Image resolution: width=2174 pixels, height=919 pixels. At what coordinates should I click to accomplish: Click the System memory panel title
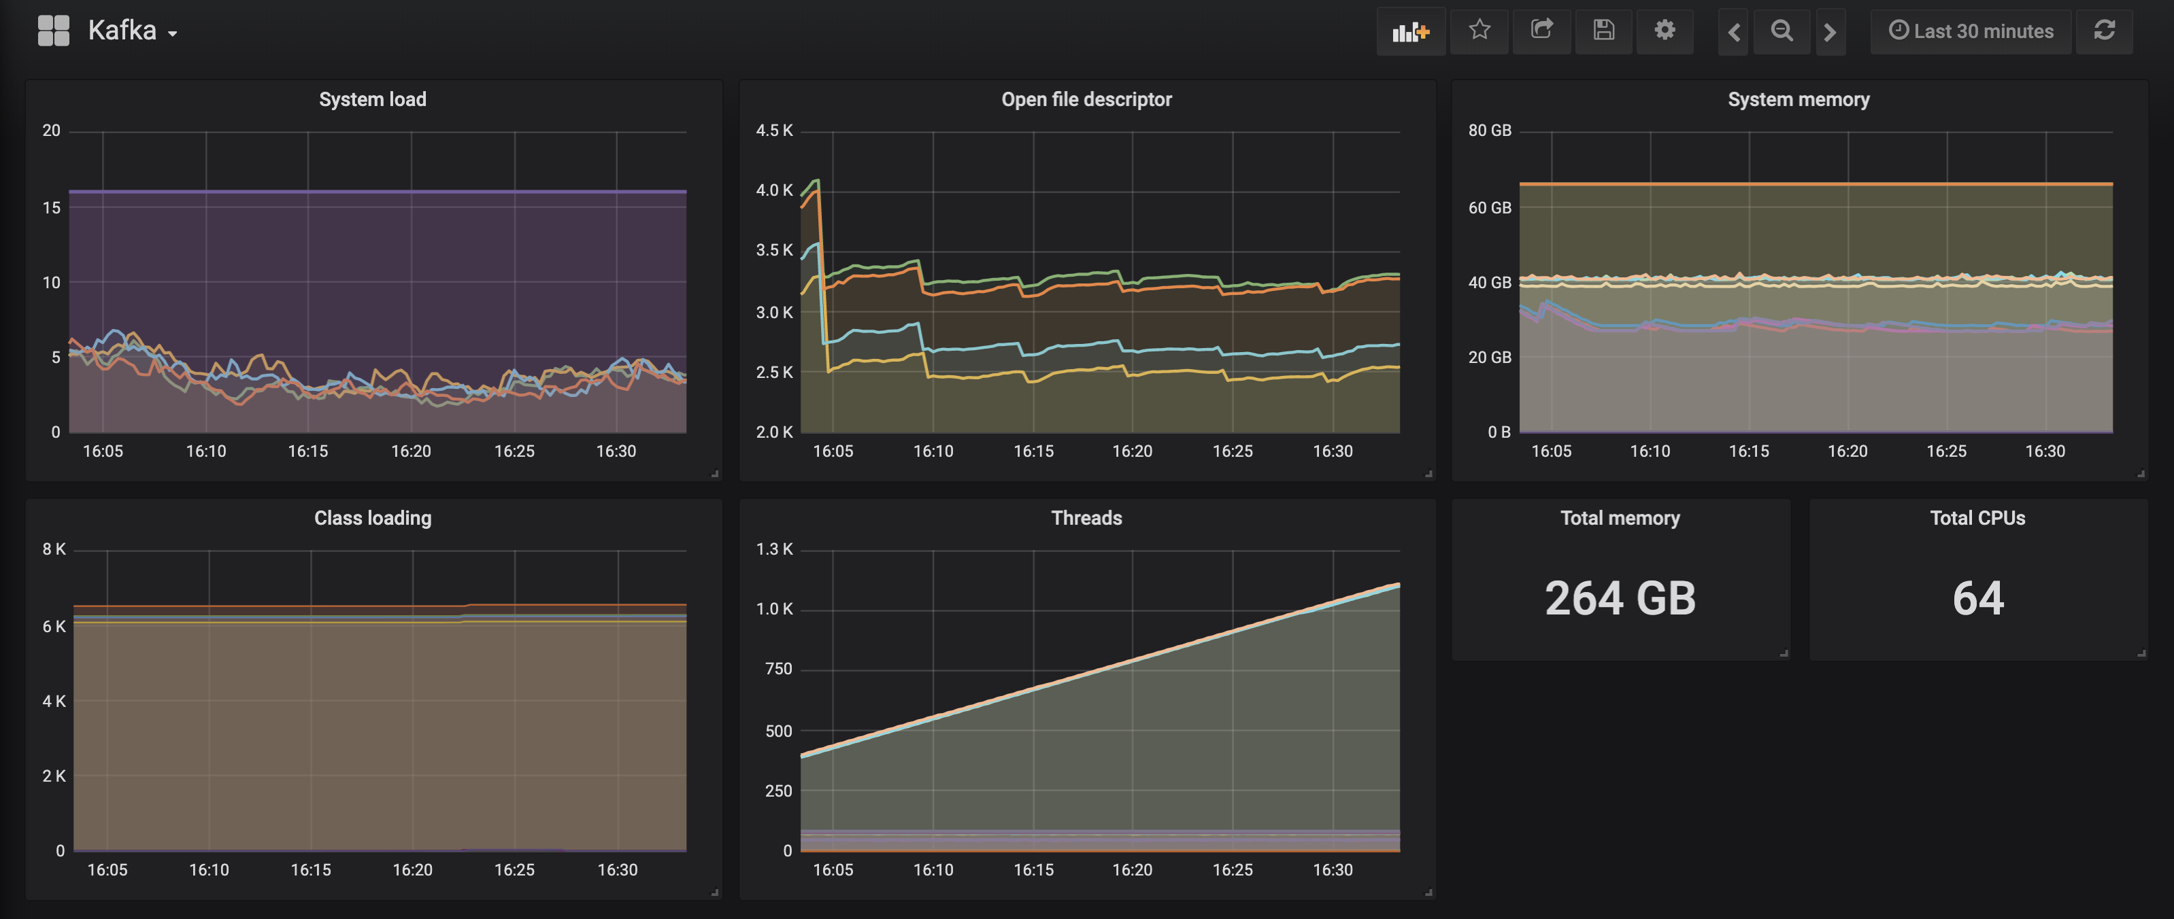point(1799,99)
